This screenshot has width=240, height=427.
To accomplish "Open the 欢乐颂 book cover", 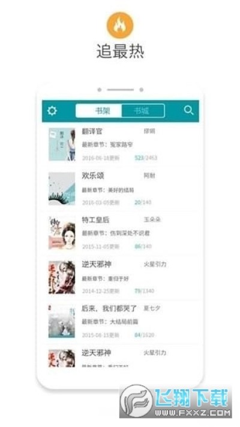I will point(62,188).
